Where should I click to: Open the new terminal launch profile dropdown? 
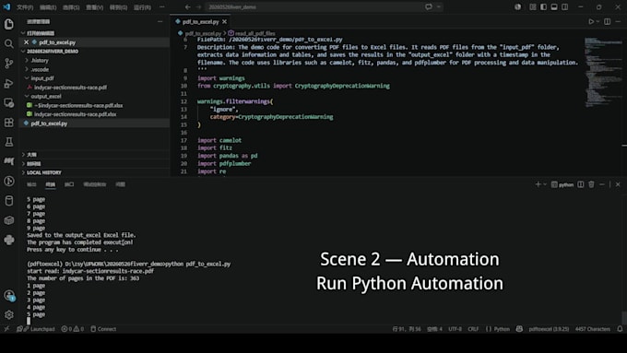coord(545,184)
